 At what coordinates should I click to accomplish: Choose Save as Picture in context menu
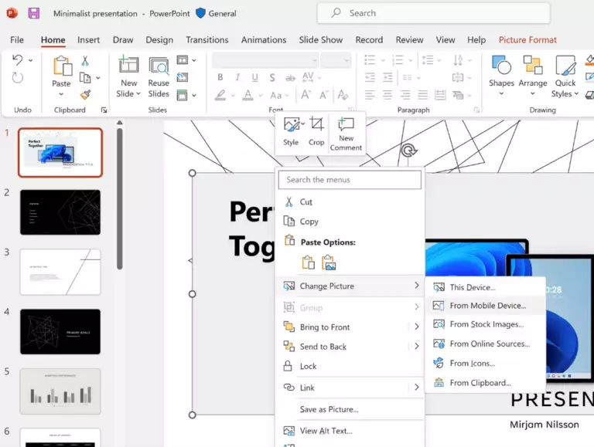[x=329, y=409]
